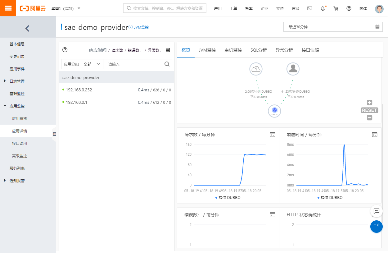Switch to the JVM监控 tab
The image size is (388, 253).
tap(207, 50)
